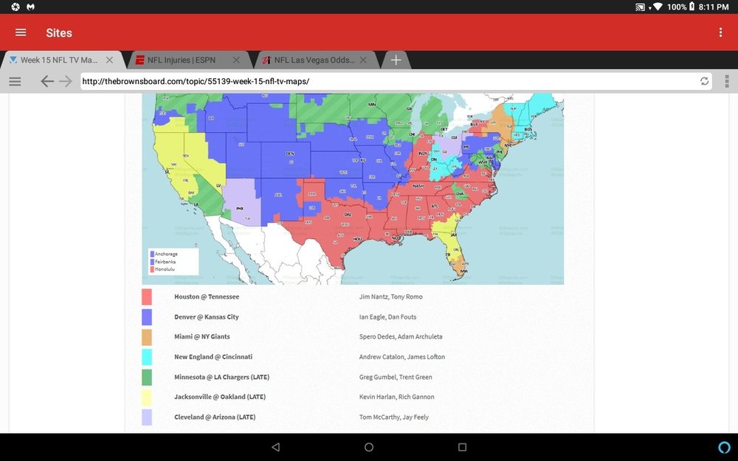Launch the Alexa assistant icon
Image resolution: width=738 pixels, height=461 pixels.
coord(725,447)
